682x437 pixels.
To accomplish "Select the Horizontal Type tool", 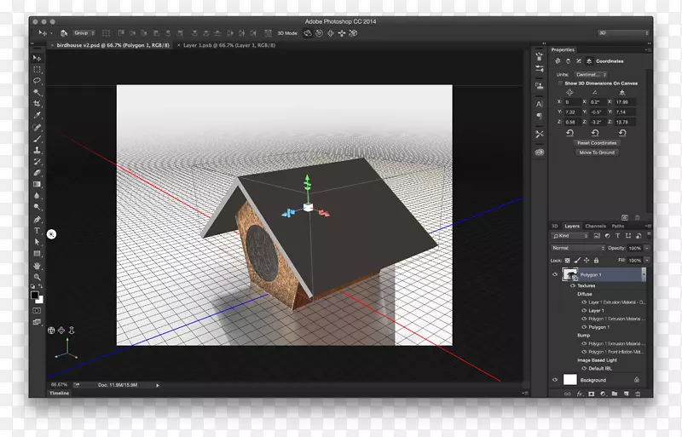I will point(37,231).
